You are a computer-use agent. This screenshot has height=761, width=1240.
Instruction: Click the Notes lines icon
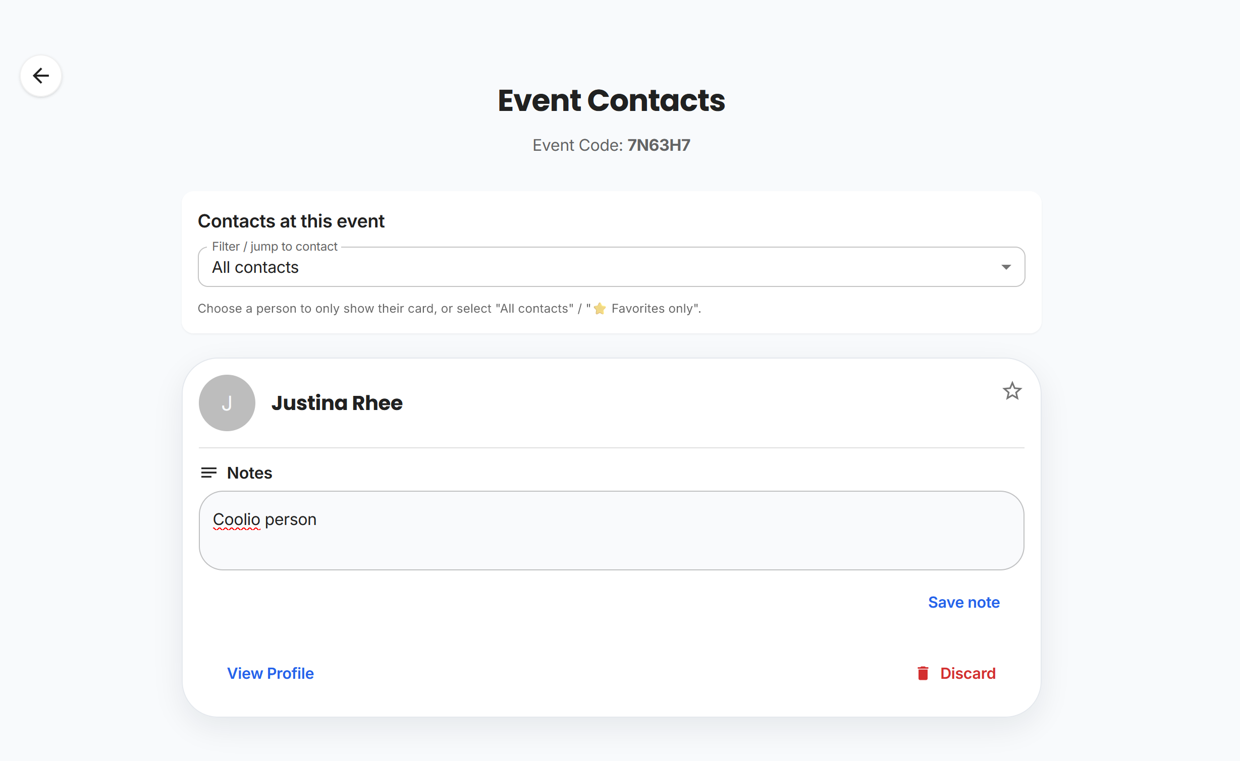pos(208,473)
